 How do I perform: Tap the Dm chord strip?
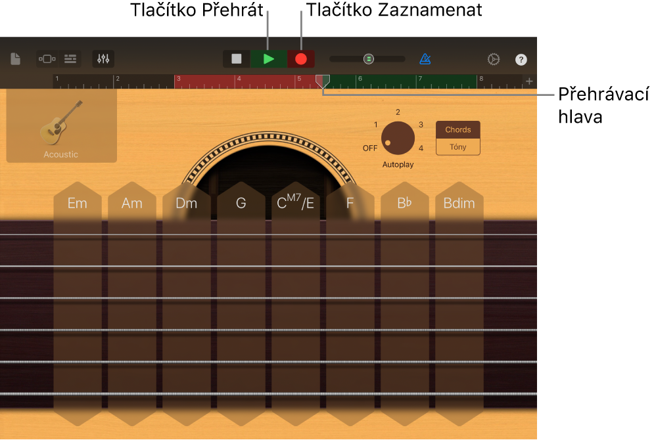click(186, 304)
